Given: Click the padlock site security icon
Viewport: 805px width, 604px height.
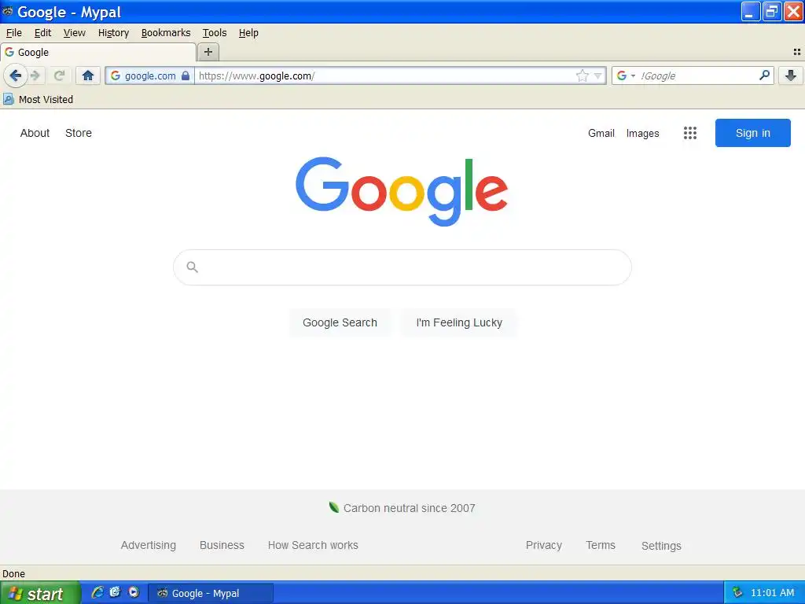Looking at the screenshot, I should 186,76.
